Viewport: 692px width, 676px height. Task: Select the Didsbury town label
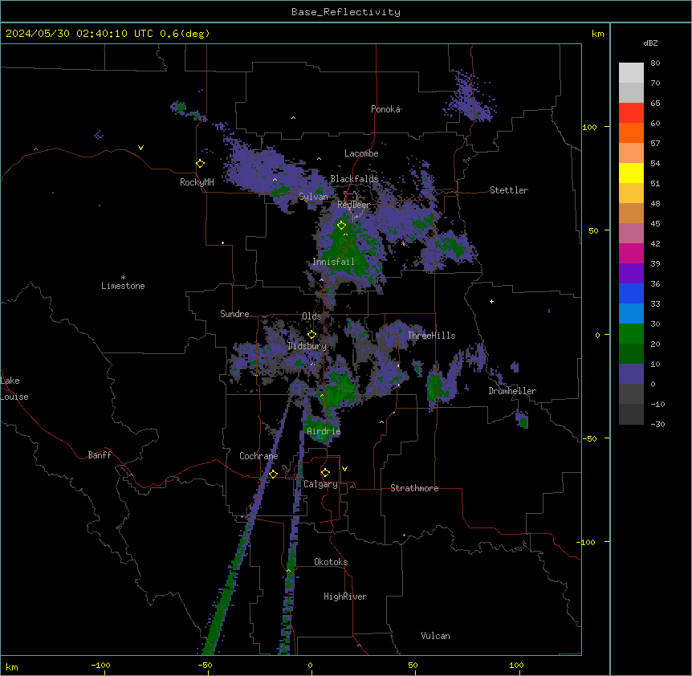point(307,346)
